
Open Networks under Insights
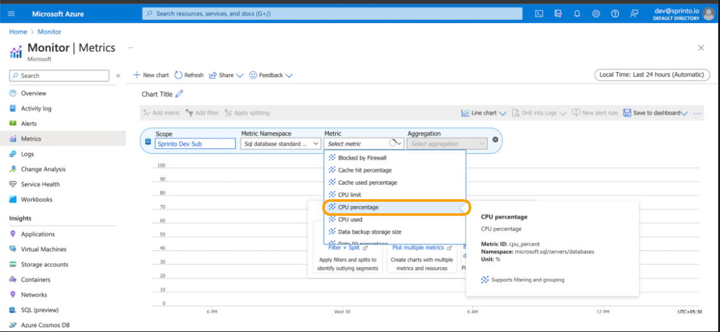click(34, 295)
